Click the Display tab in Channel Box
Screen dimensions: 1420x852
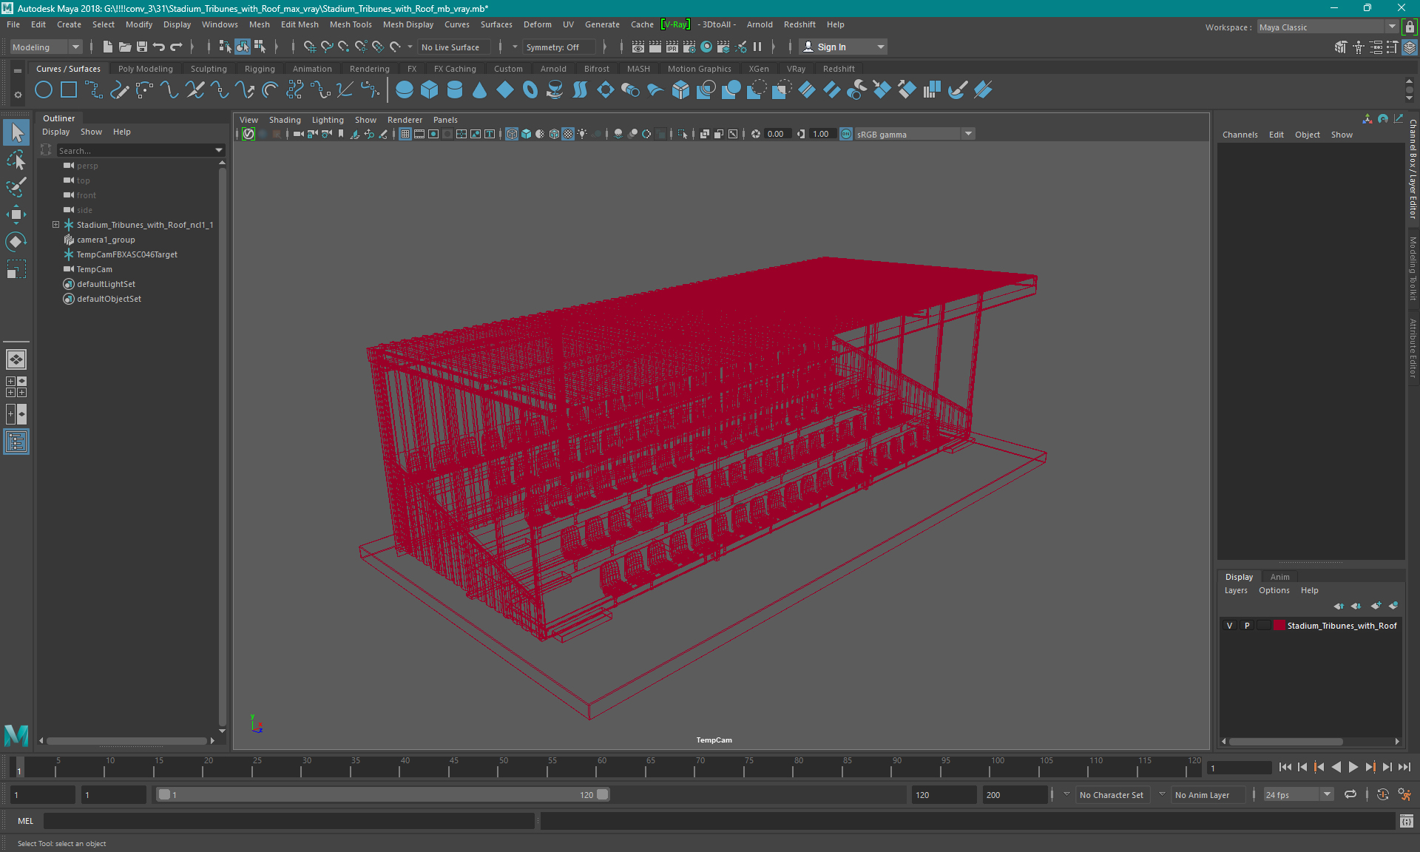coord(1239,576)
